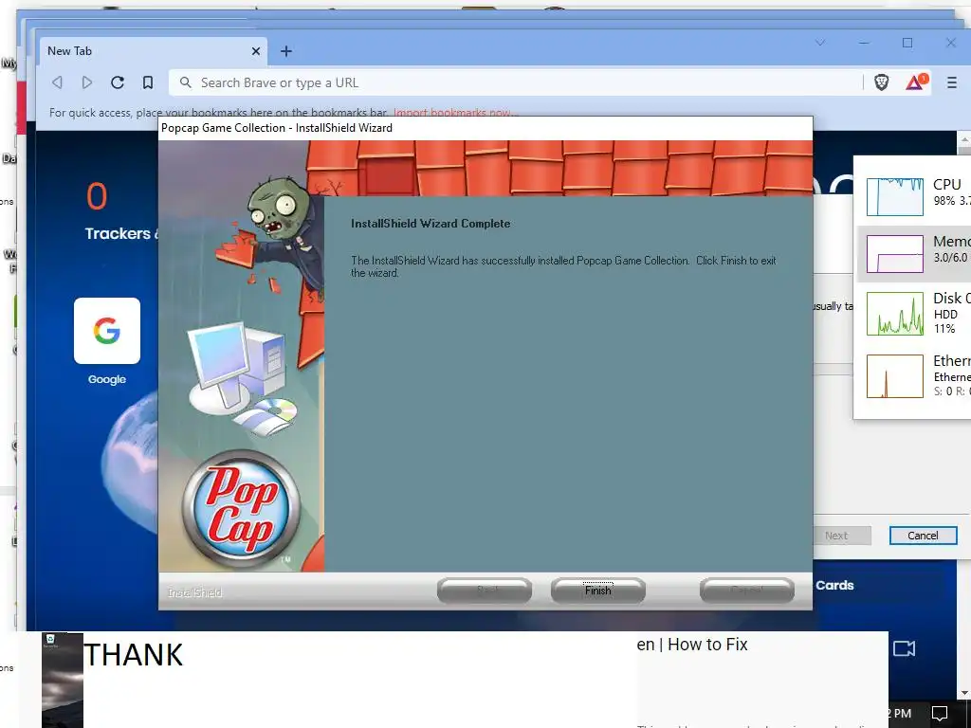The image size is (971, 728).
Task: Close the New Tab tab
Action: click(x=255, y=51)
